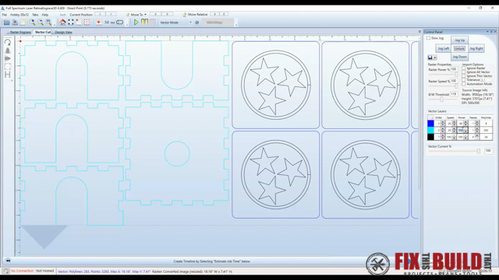The image size is (499, 280).
Task: Pause the job with the yellow pause button
Action: tap(144, 23)
